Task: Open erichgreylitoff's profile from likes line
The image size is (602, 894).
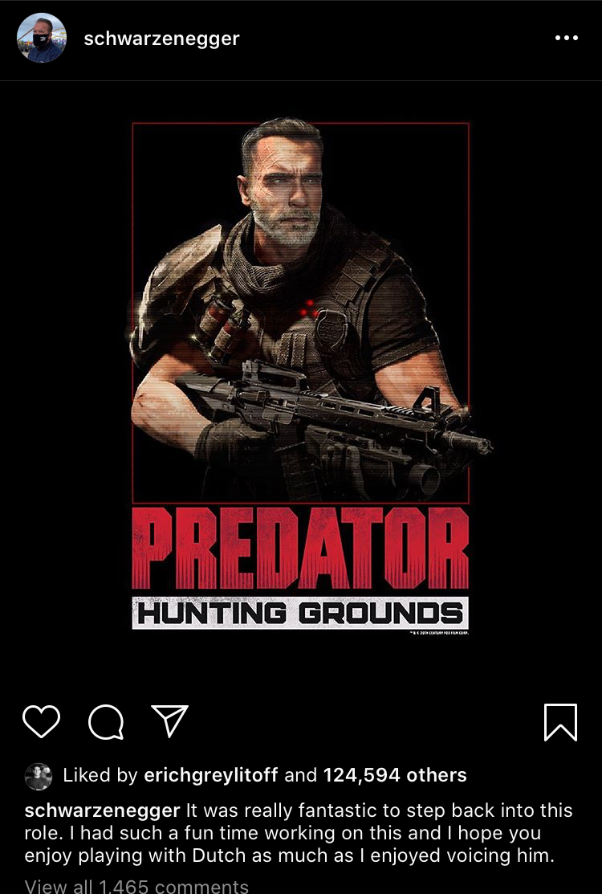Action: coord(211,775)
